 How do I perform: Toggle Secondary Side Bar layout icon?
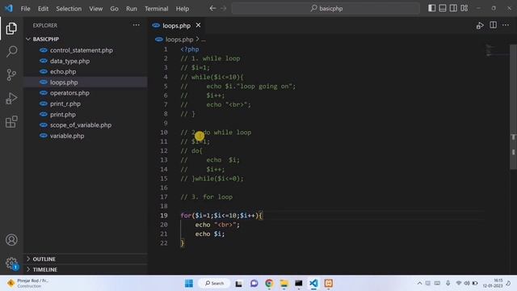(453, 8)
